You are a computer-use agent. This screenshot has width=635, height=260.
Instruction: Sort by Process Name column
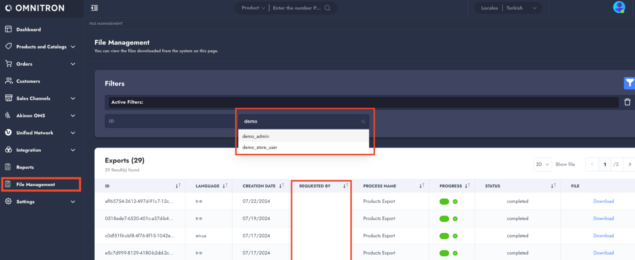coord(422,186)
